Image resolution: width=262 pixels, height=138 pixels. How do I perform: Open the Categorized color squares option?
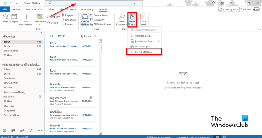click(40, 20)
